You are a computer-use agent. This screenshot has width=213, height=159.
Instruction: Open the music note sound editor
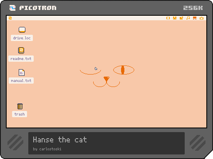188,18
